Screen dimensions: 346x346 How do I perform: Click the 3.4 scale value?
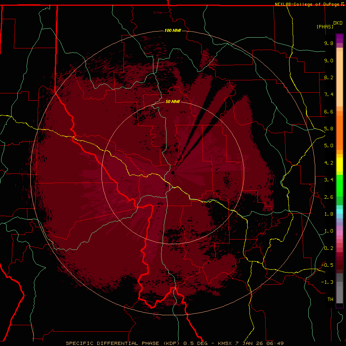pyautogui.click(x=329, y=180)
